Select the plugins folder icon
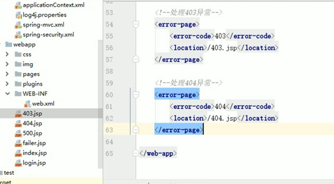Screen dimensions: 334x184 (x=18, y=84)
